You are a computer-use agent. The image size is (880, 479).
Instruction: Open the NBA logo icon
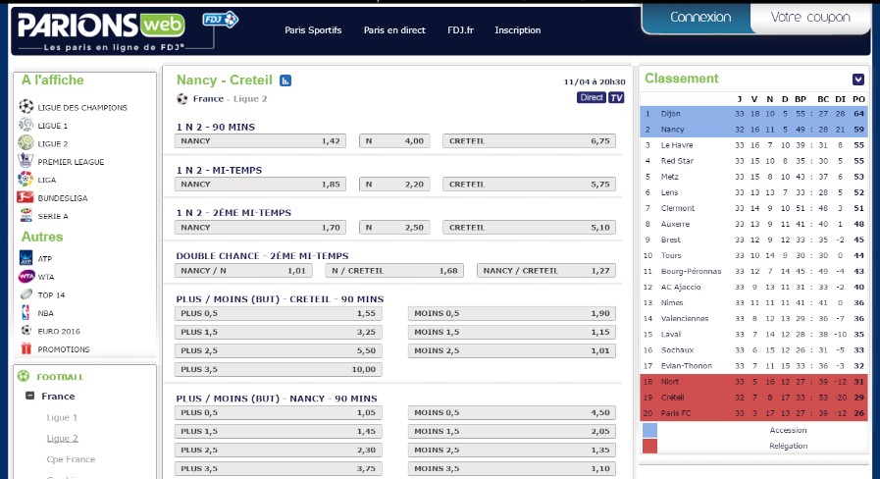[26, 312]
